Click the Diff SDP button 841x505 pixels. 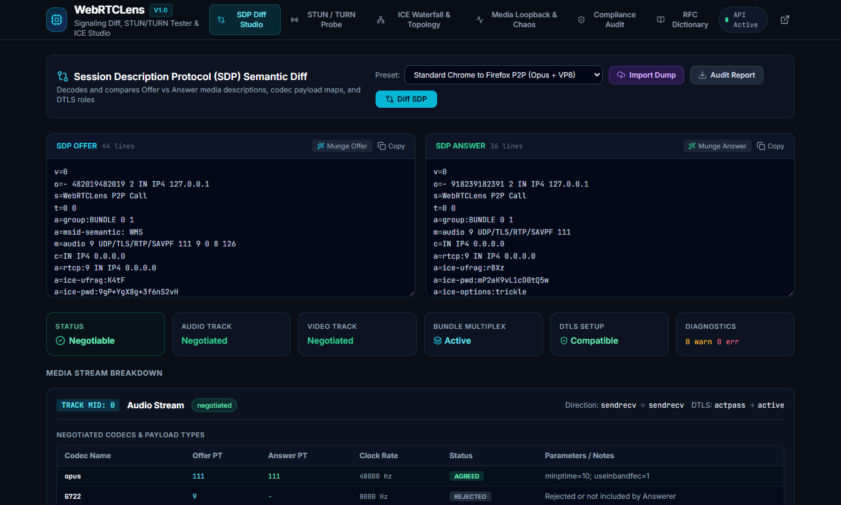406,99
